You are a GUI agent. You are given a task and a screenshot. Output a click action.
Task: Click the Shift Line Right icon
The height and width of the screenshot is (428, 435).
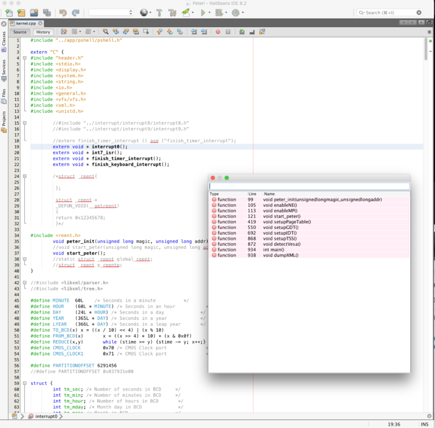(204, 32)
